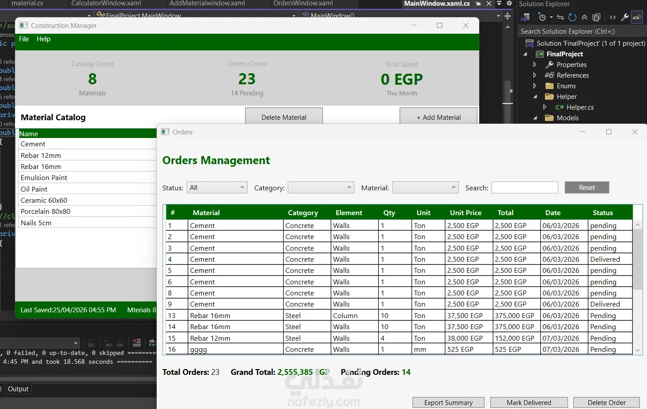Click the Solution 'FinalProject' node icon
The height and width of the screenshot is (409, 647).
[529, 43]
